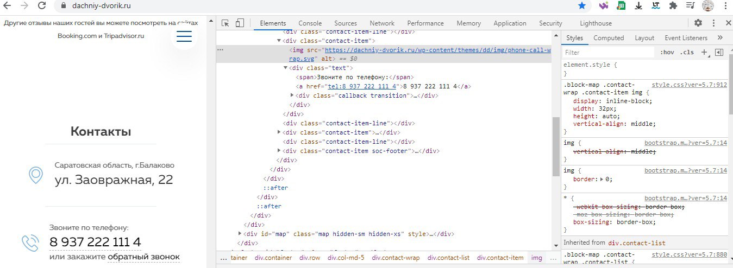Select div.row in breadcrumb

click(x=310, y=258)
